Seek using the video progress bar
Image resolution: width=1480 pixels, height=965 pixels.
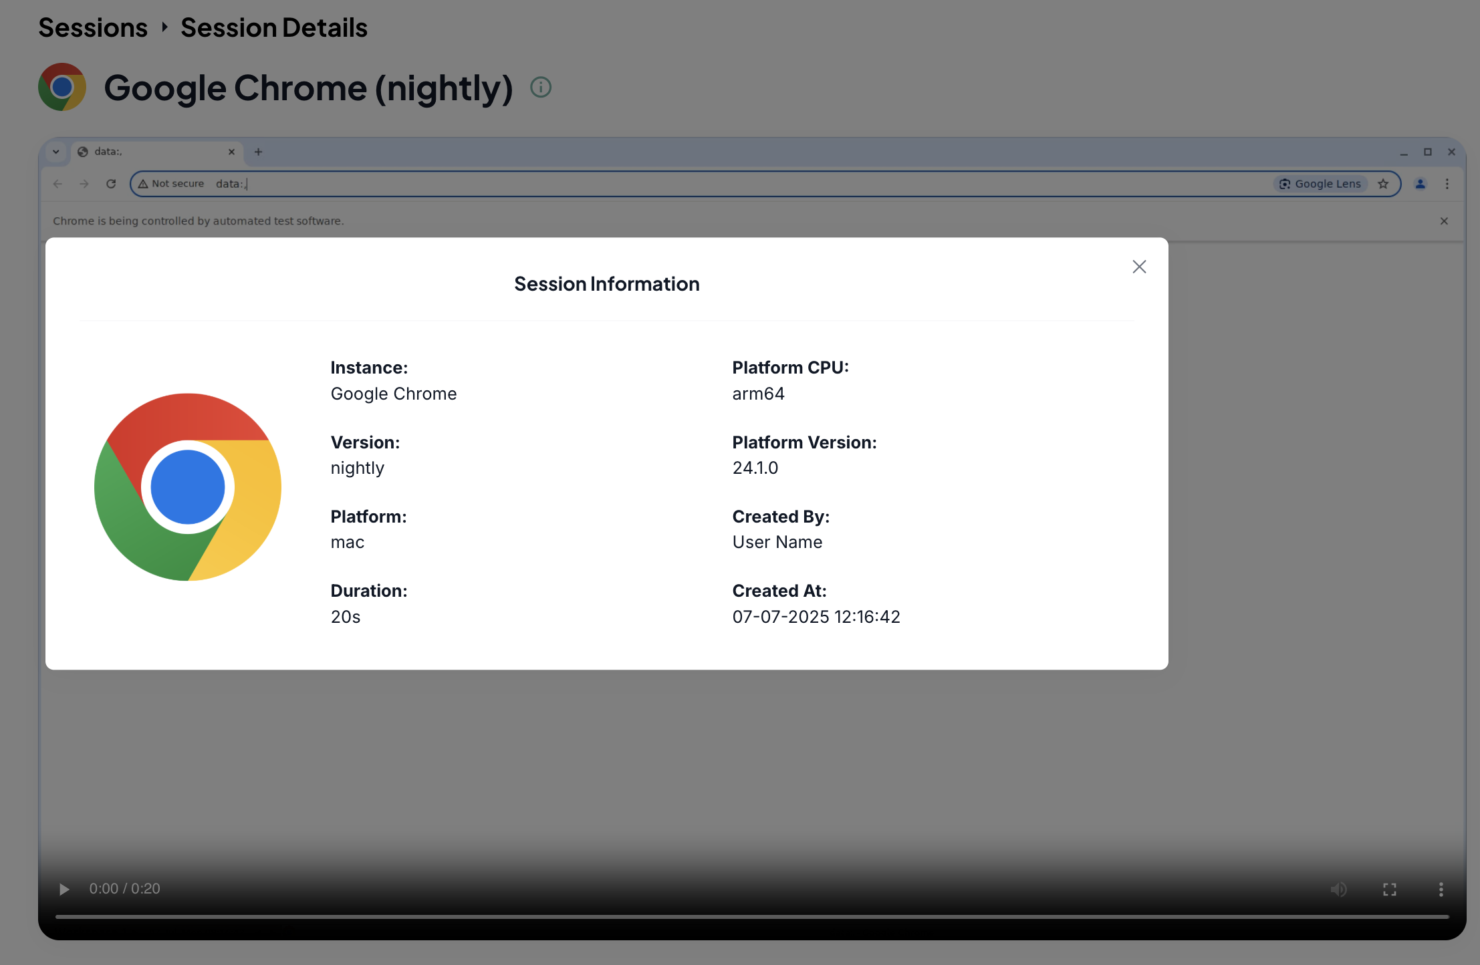752,917
